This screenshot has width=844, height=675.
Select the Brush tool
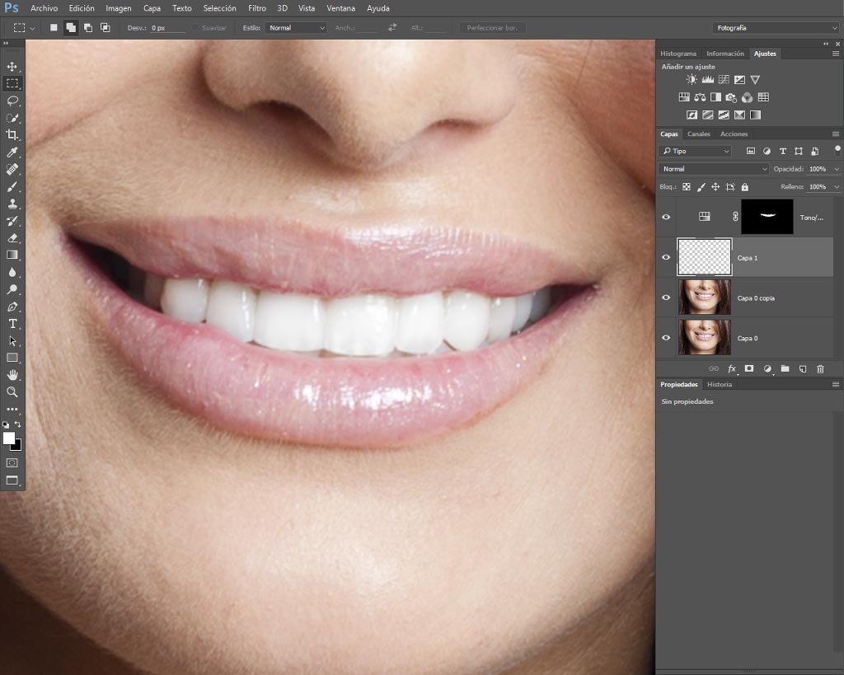pos(12,187)
